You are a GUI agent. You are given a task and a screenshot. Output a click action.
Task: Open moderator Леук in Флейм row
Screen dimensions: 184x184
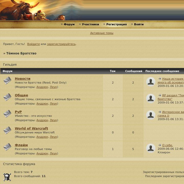(x=53, y=153)
